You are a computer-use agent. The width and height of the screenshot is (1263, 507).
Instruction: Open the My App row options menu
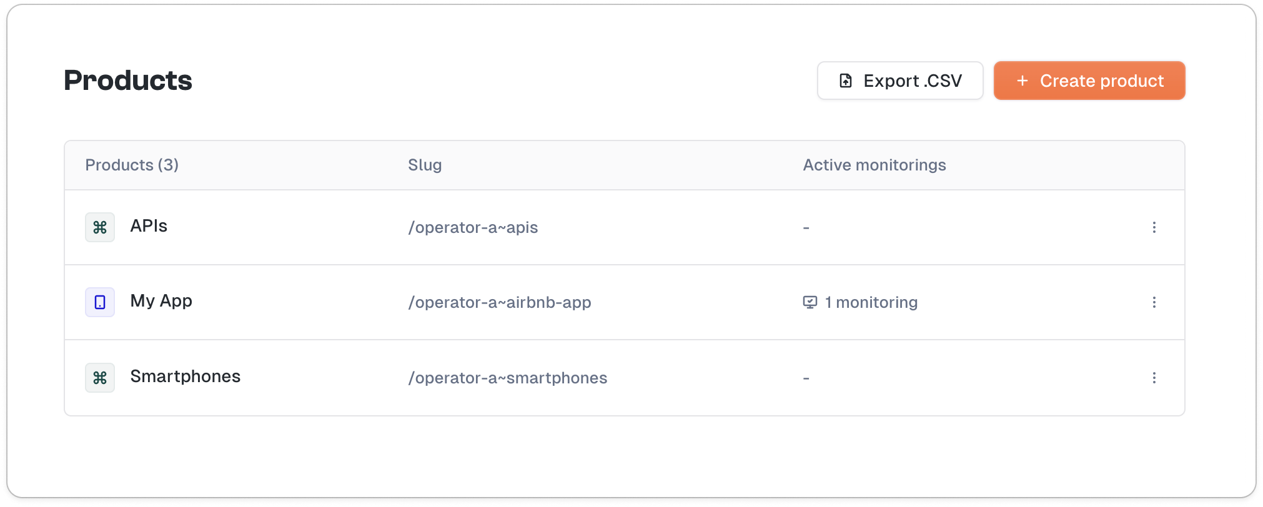[x=1154, y=302]
